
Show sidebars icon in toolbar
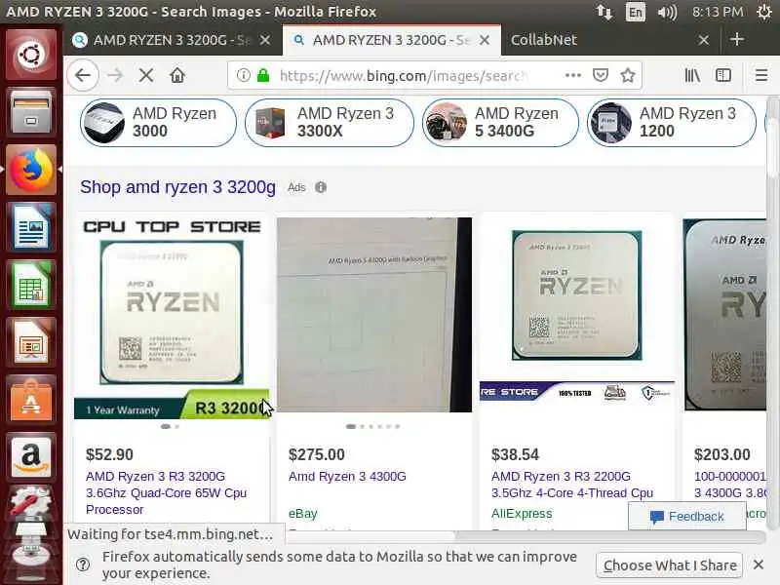point(723,76)
